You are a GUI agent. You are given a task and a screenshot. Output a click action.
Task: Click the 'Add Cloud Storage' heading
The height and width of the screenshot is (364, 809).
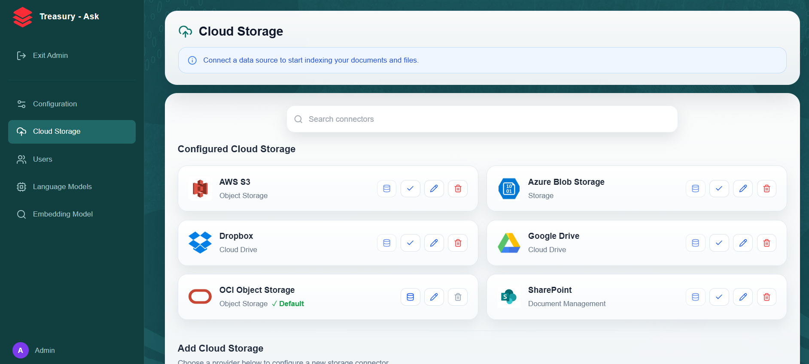(221, 349)
